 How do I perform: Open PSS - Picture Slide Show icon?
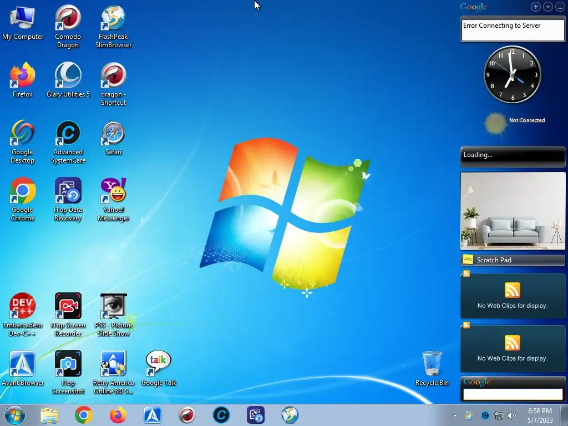pyautogui.click(x=113, y=315)
